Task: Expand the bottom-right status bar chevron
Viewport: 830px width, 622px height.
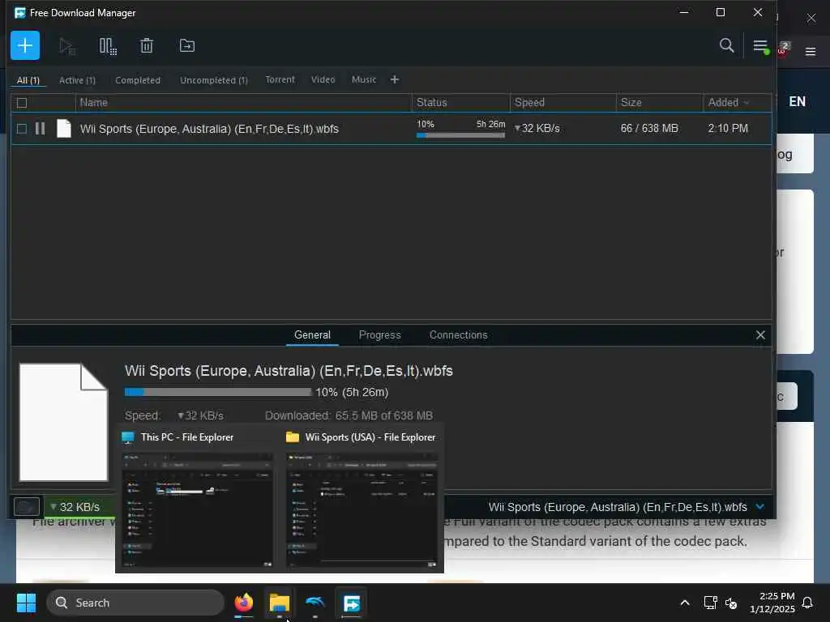Action: (760, 507)
